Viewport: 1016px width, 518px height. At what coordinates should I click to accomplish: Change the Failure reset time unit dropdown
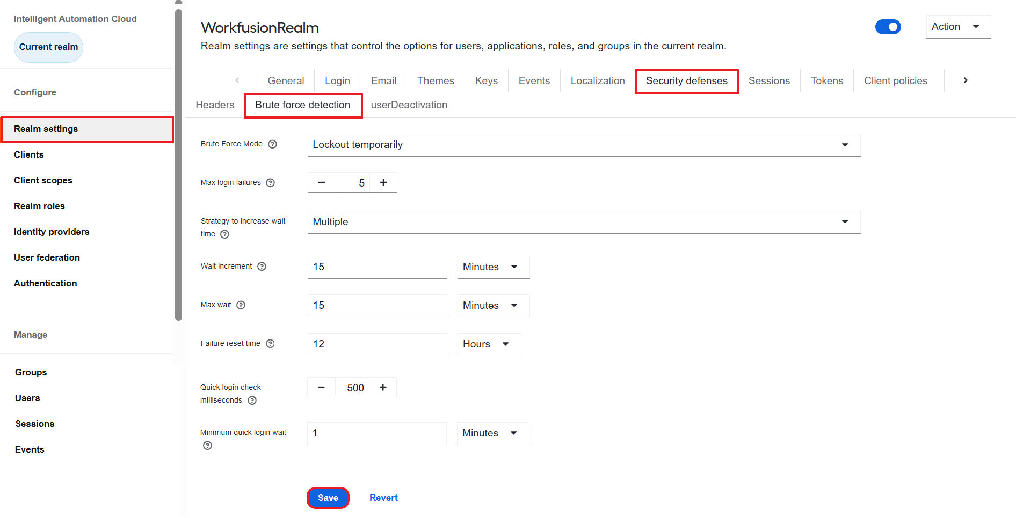489,344
